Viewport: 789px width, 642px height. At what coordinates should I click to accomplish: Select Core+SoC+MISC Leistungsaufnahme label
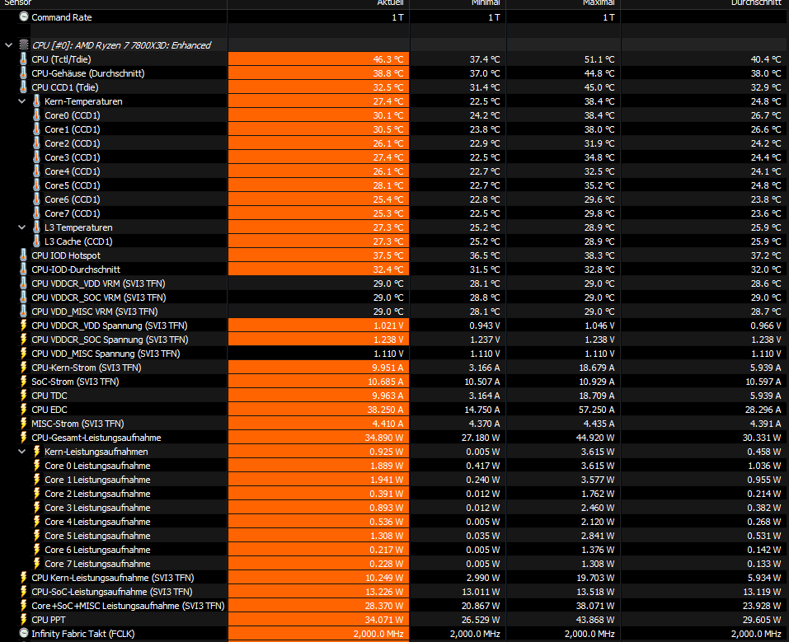click(x=128, y=606)
